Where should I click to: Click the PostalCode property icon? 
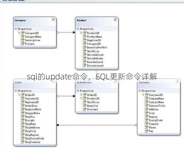click(146, 120)
